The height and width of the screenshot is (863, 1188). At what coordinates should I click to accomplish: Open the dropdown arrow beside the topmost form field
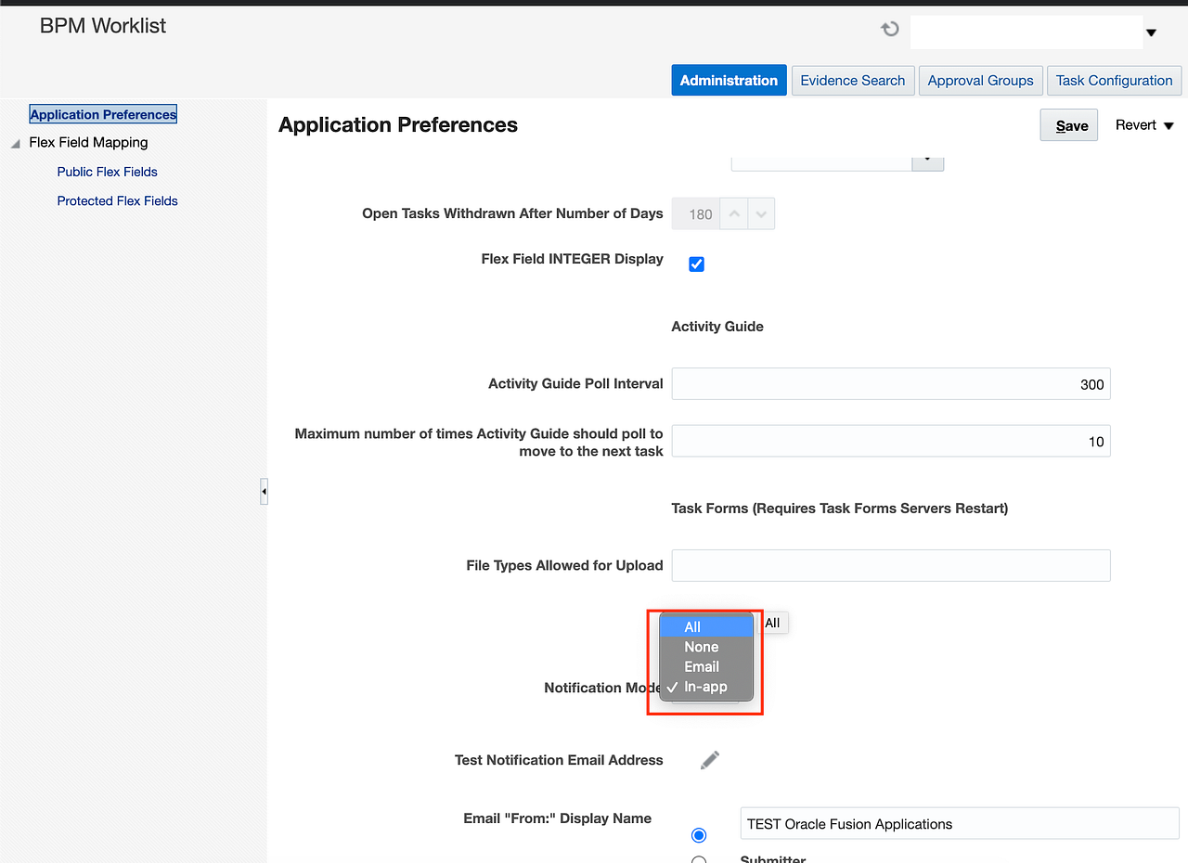pyautogui.click(x=927, y=160)
